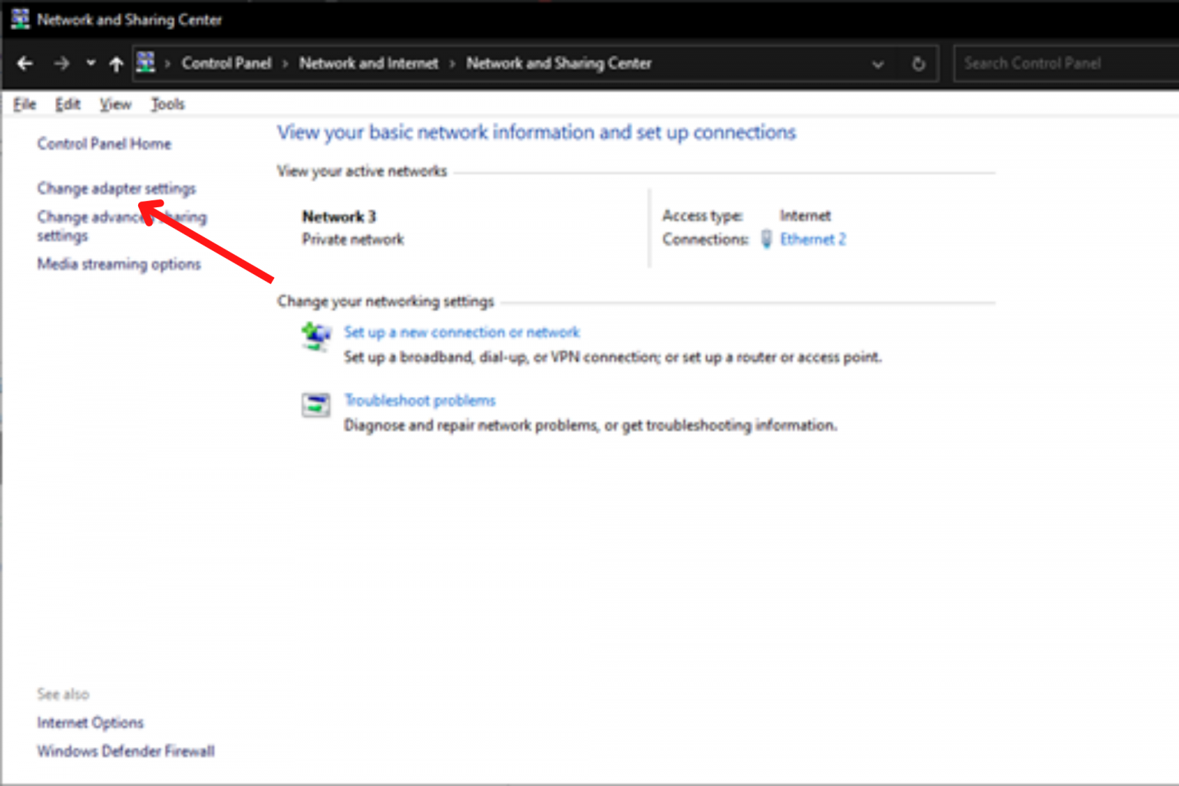Open the Tools menu
1179x786 pixels.
click(x=167, y=104)
